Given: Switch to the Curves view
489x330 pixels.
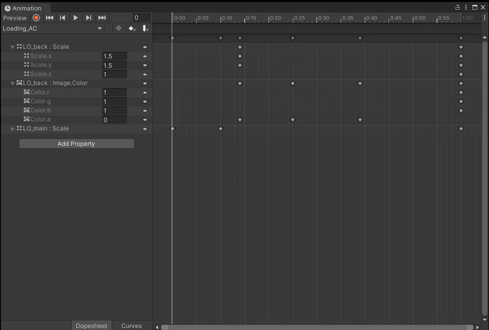Looking at the screenshot, I should coord(132,326).
